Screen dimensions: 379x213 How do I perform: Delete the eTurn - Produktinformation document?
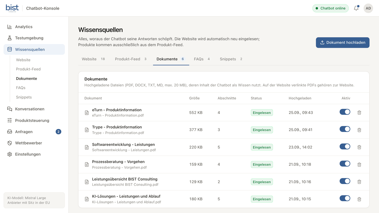[x=359, y=112]
